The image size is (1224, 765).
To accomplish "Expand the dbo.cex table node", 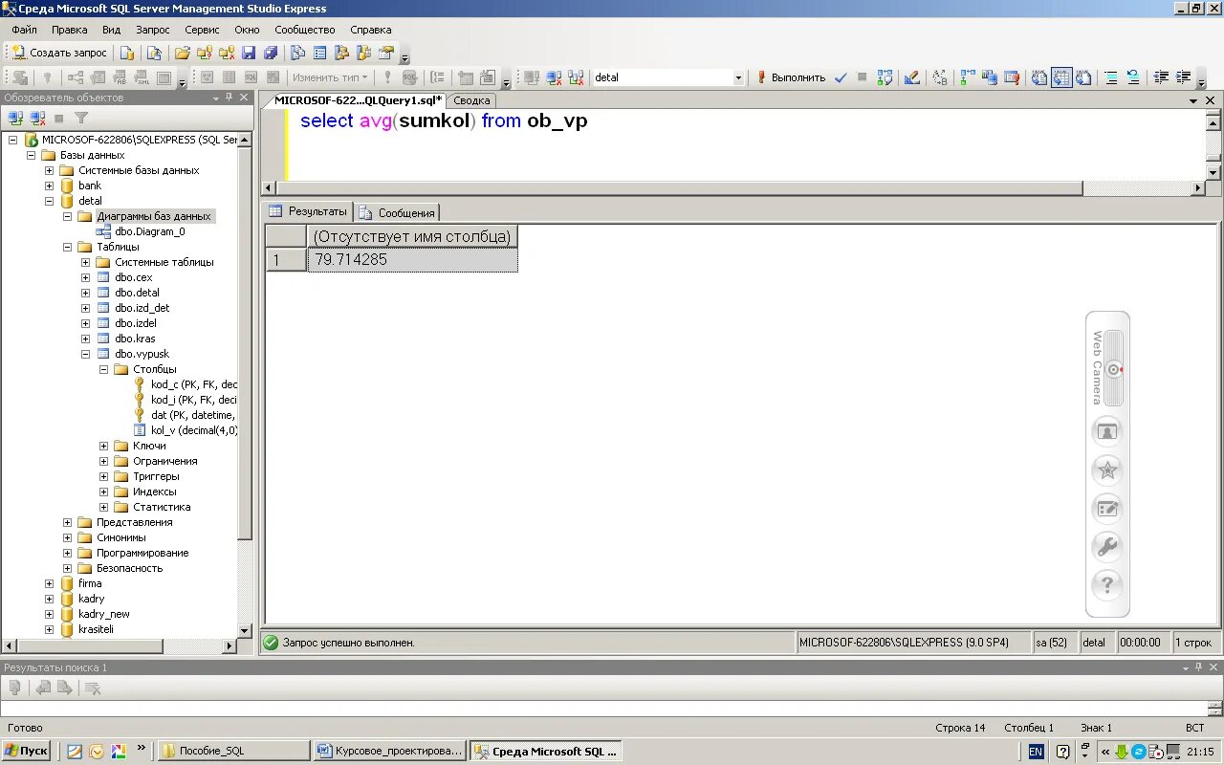I will (x=85, y=277).
